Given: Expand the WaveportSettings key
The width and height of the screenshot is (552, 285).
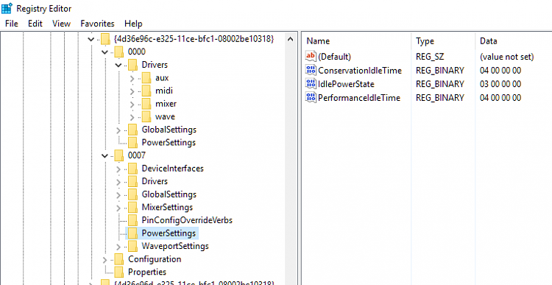Looking at the screenshot, I should click(x=118, y=247).
